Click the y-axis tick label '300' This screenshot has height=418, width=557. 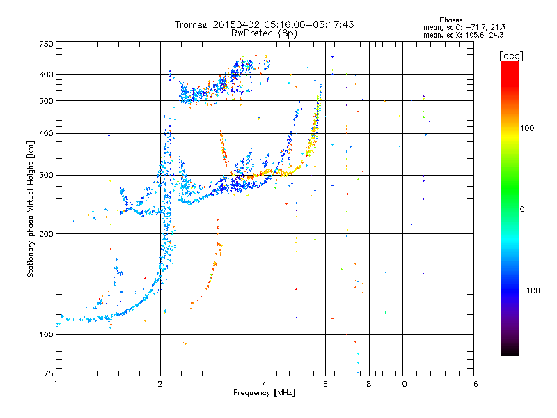pyautogui.click(x=46, y=176)
